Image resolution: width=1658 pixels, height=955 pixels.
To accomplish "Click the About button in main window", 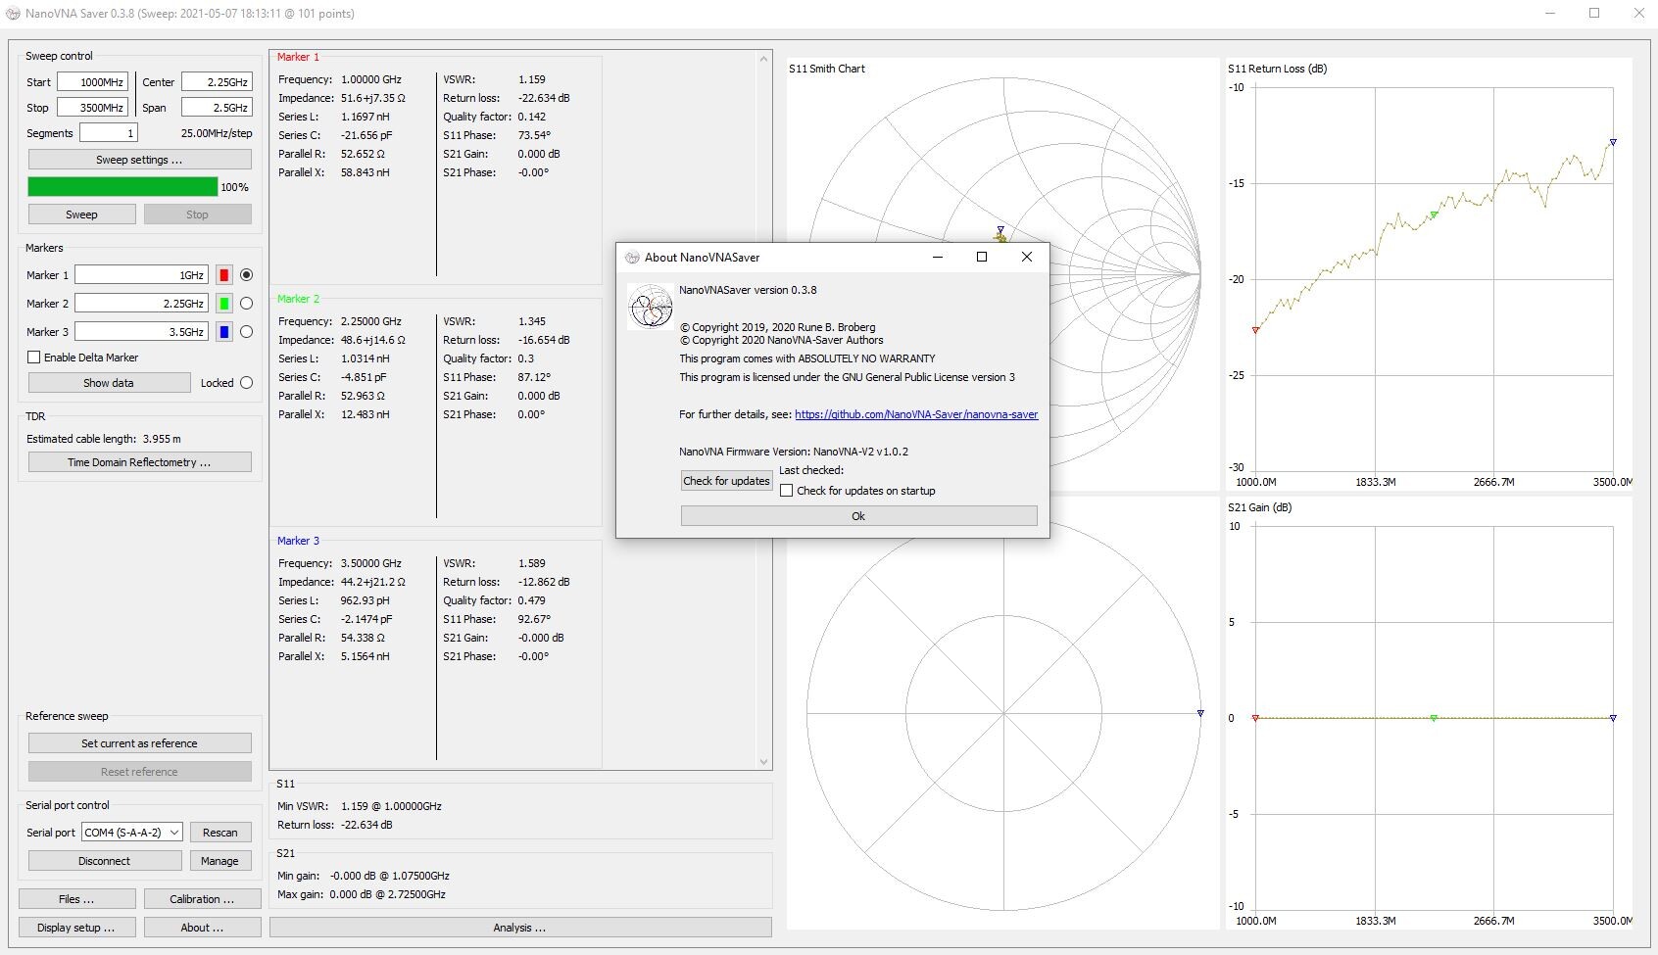I will pyautogui.click(x=202, y=928).
